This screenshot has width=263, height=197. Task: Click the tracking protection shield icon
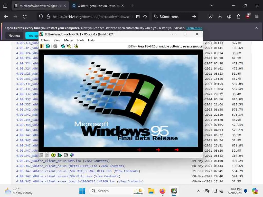[x=41, y=17]
